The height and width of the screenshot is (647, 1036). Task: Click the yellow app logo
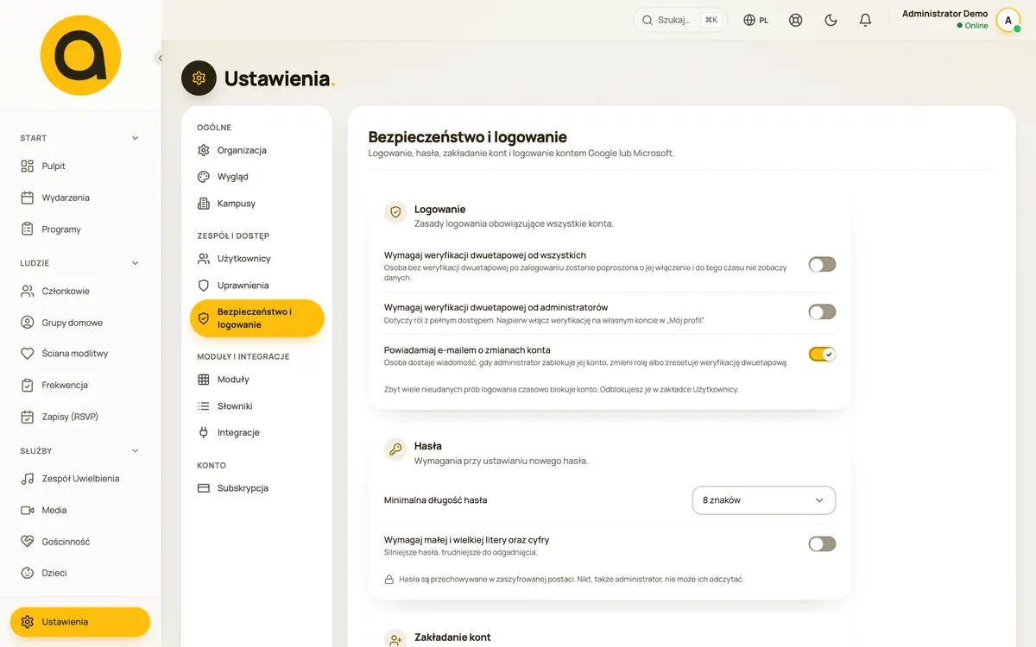pos(80,54)
